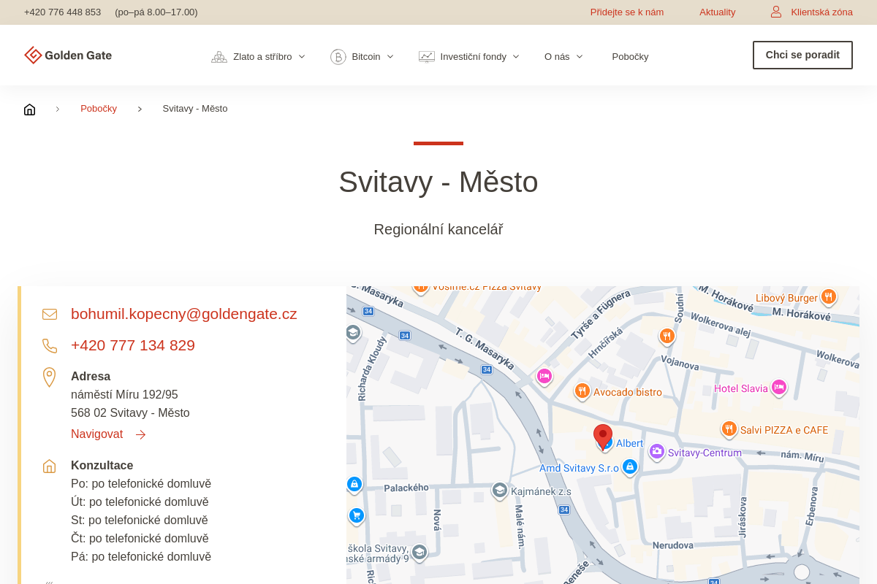Click the Avocado bistro map label
The height and width of the screenshot is (584, 877).
click(628, 393)
